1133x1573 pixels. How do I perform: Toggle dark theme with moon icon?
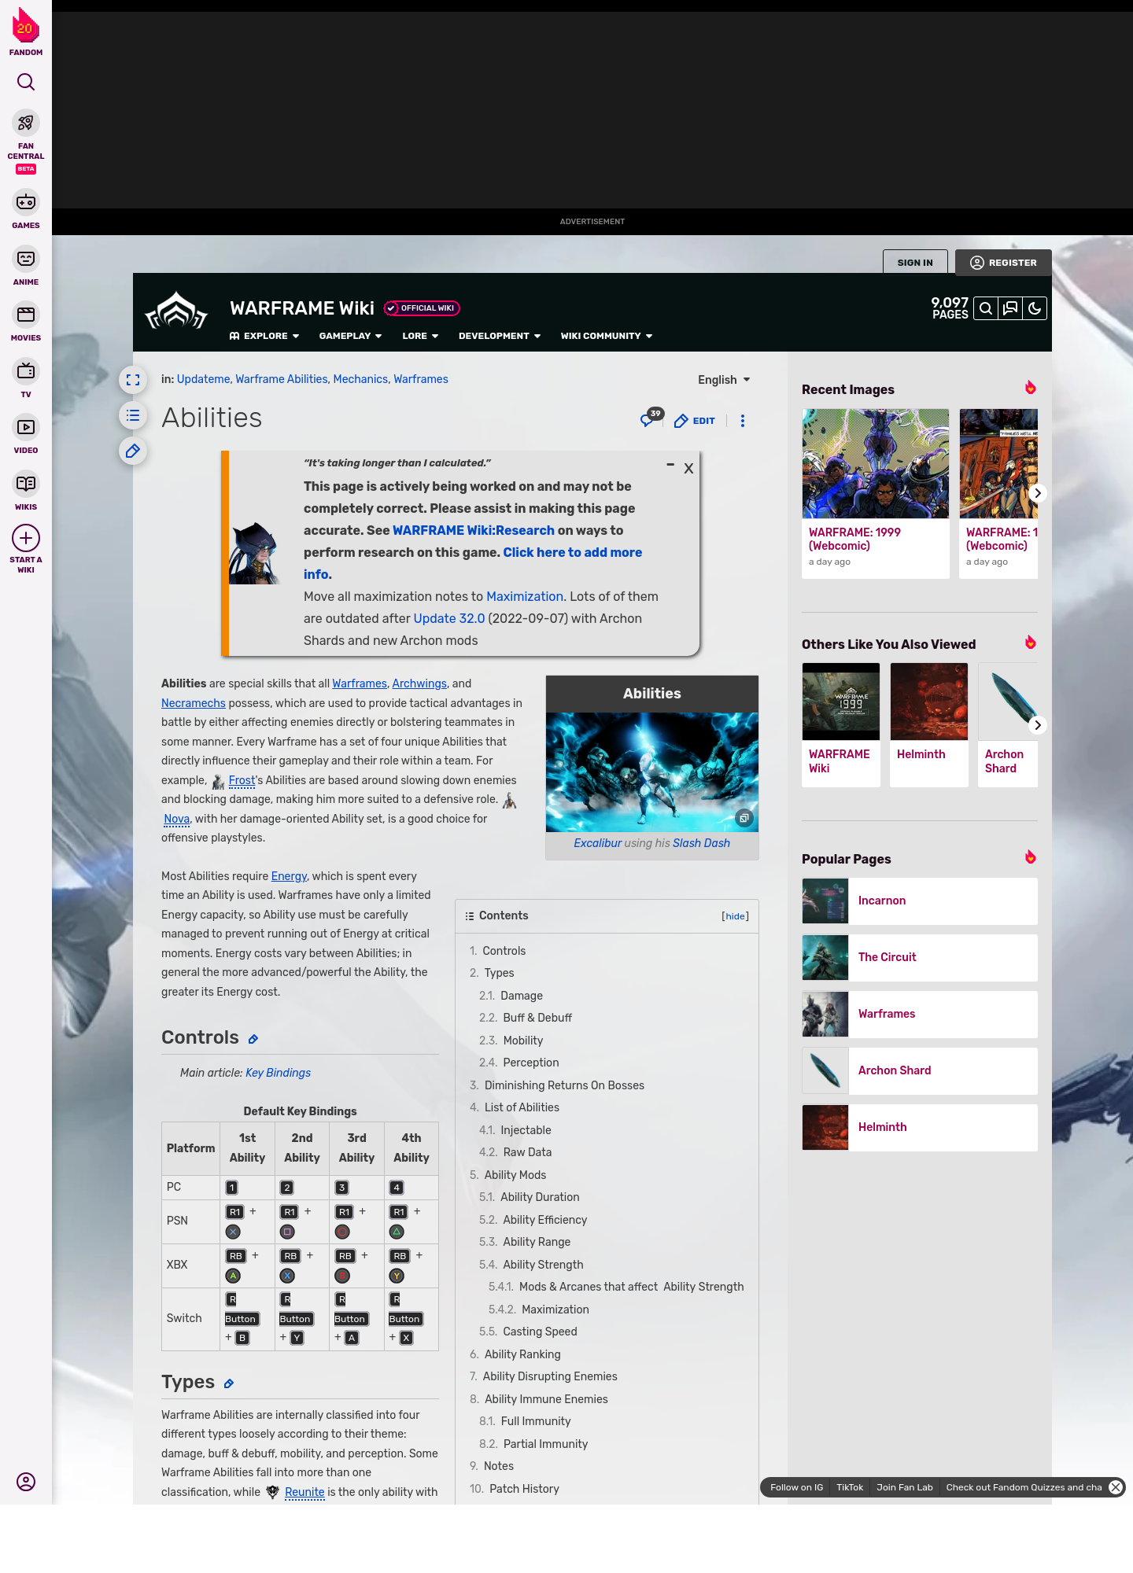(x=1035, y=308)
